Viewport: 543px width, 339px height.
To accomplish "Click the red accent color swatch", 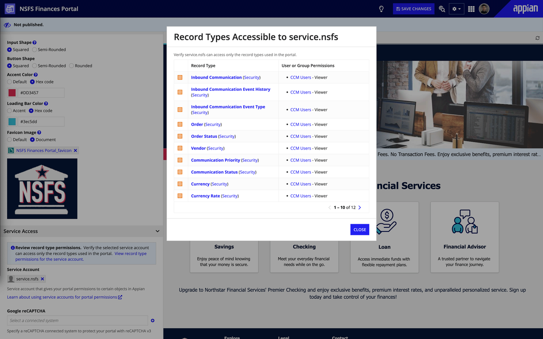I will point(12,93).
